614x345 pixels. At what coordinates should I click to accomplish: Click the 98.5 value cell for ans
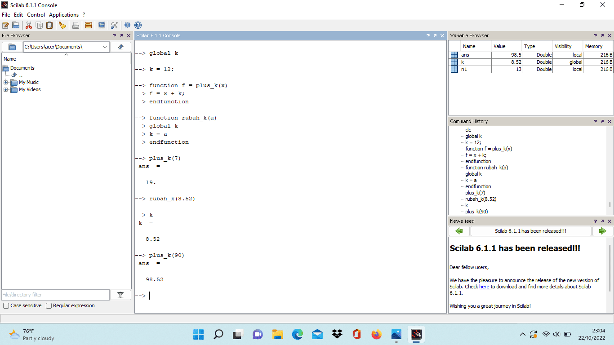click(507, 55)
